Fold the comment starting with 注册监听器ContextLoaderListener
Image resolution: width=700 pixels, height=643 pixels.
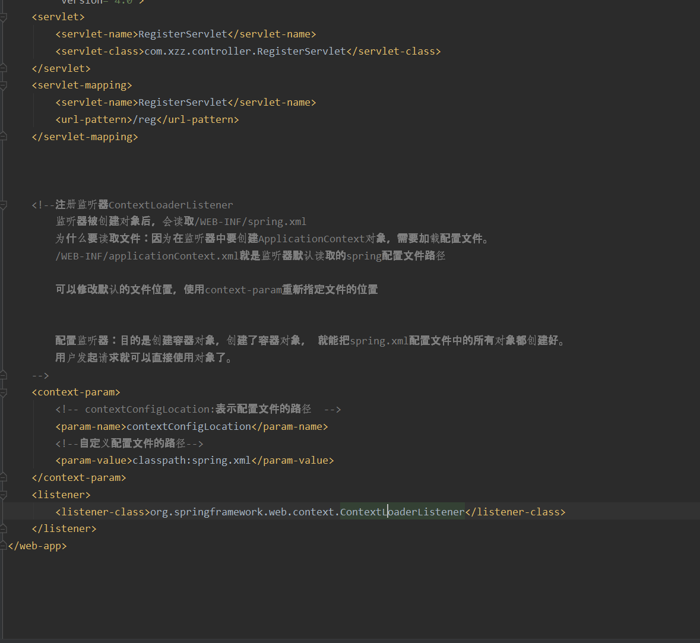3,205
